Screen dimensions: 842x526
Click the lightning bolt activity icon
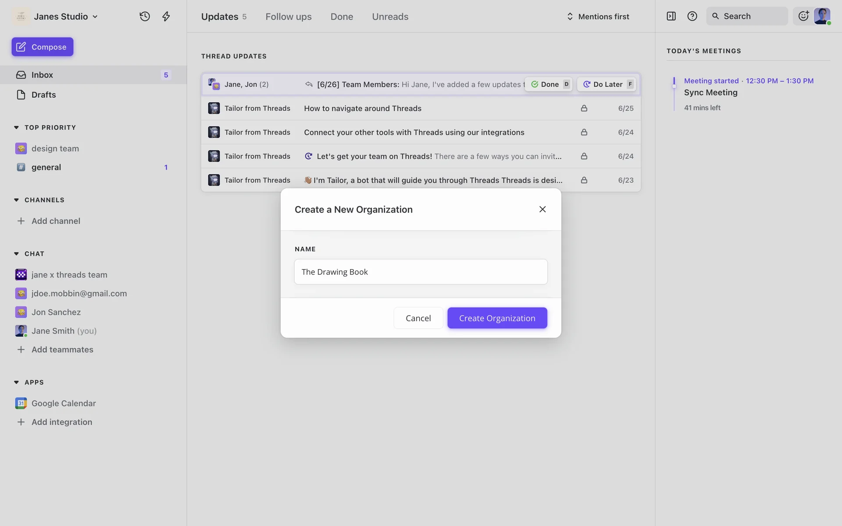166,16
